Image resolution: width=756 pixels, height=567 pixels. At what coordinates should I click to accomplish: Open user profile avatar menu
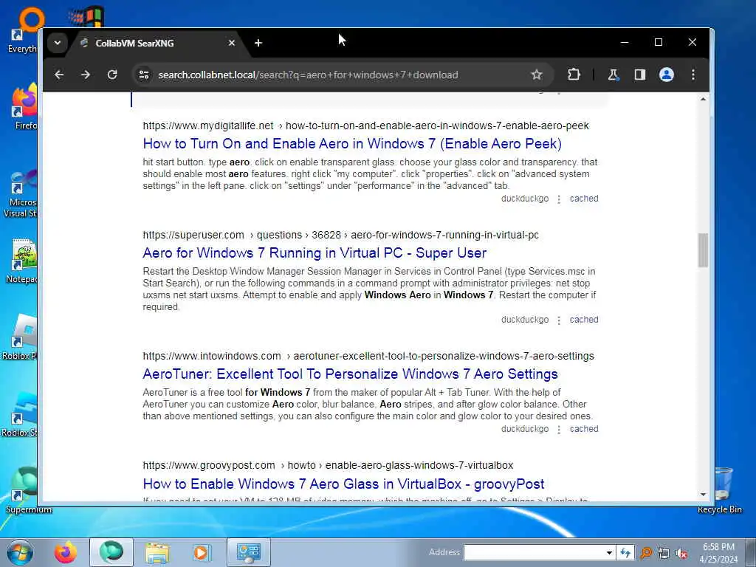[667, 75]
